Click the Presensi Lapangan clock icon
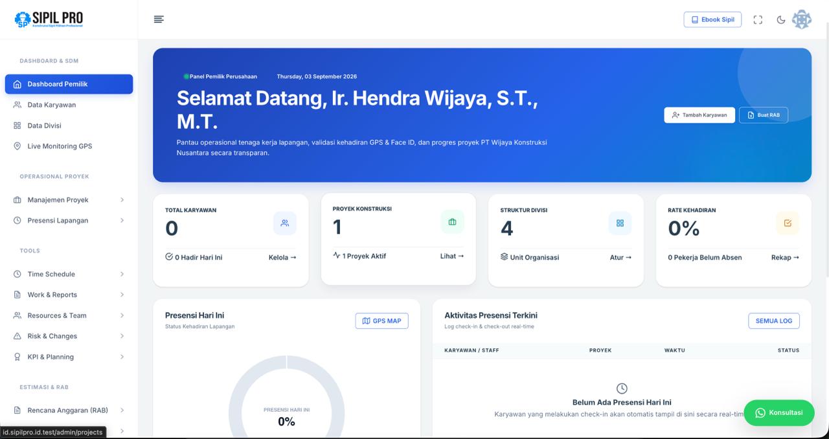Viewport: 829px width, 439px height. pos(17,221)
